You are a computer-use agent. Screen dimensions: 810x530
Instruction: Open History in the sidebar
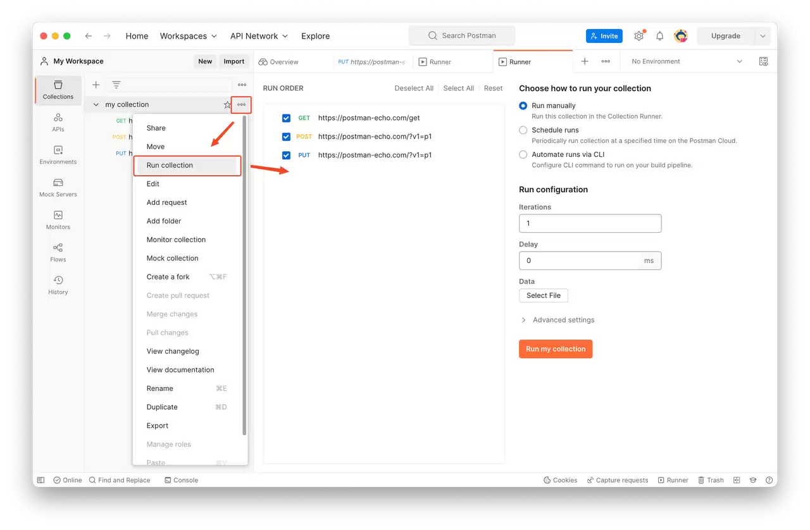(58, 285)
